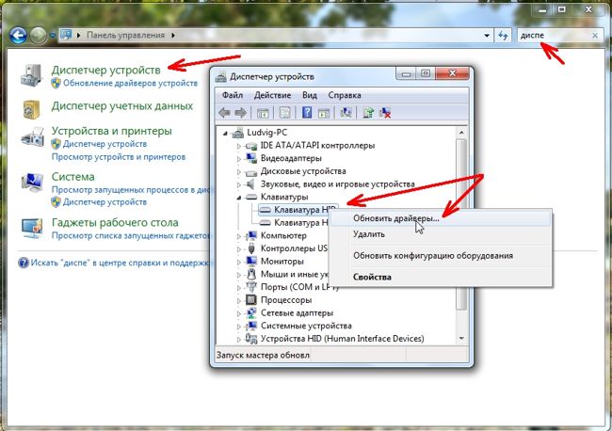Choose Свойства in context menu
Viewport: 612px width, 431px height.
click(441, 277)
